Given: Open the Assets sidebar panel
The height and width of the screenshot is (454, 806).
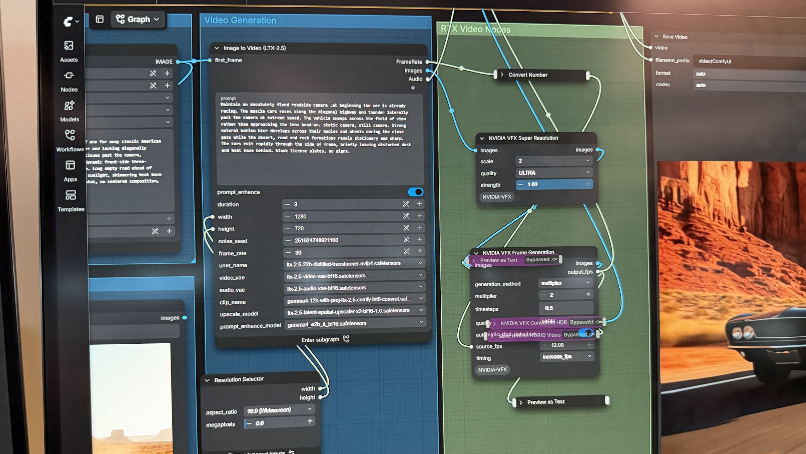Looking at the screenshot, I should click(69, 52).
